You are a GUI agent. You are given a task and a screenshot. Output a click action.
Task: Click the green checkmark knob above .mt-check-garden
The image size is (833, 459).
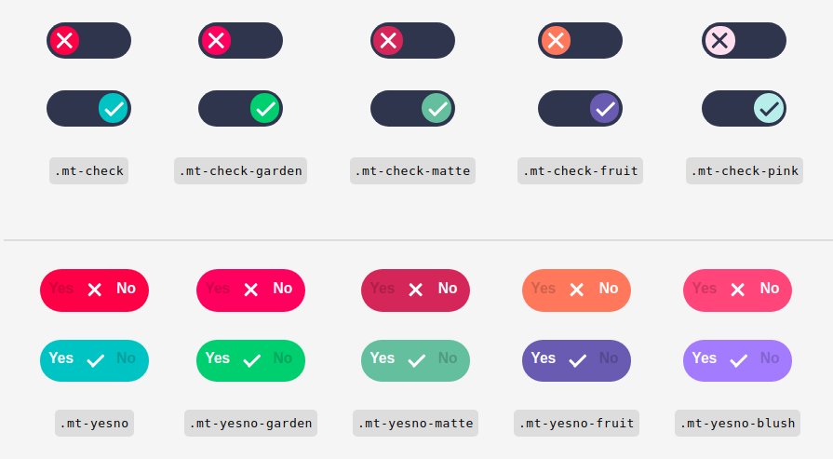point(265,108)
